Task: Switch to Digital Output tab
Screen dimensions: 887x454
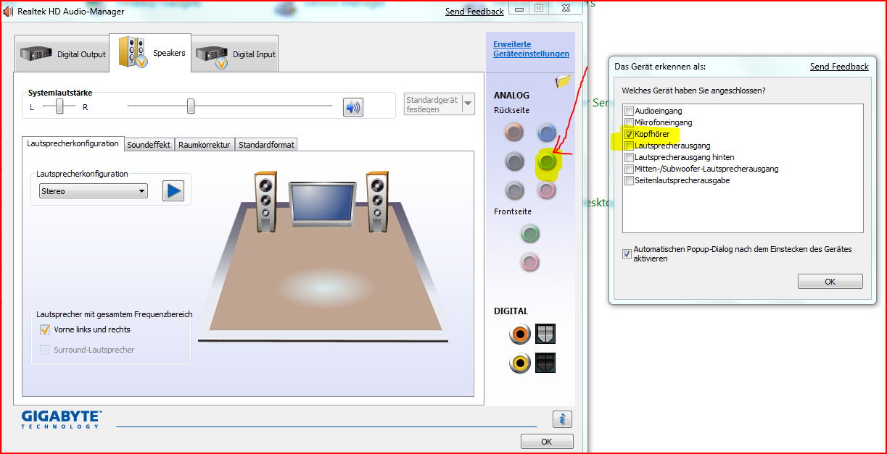Action: coord(62,54)
